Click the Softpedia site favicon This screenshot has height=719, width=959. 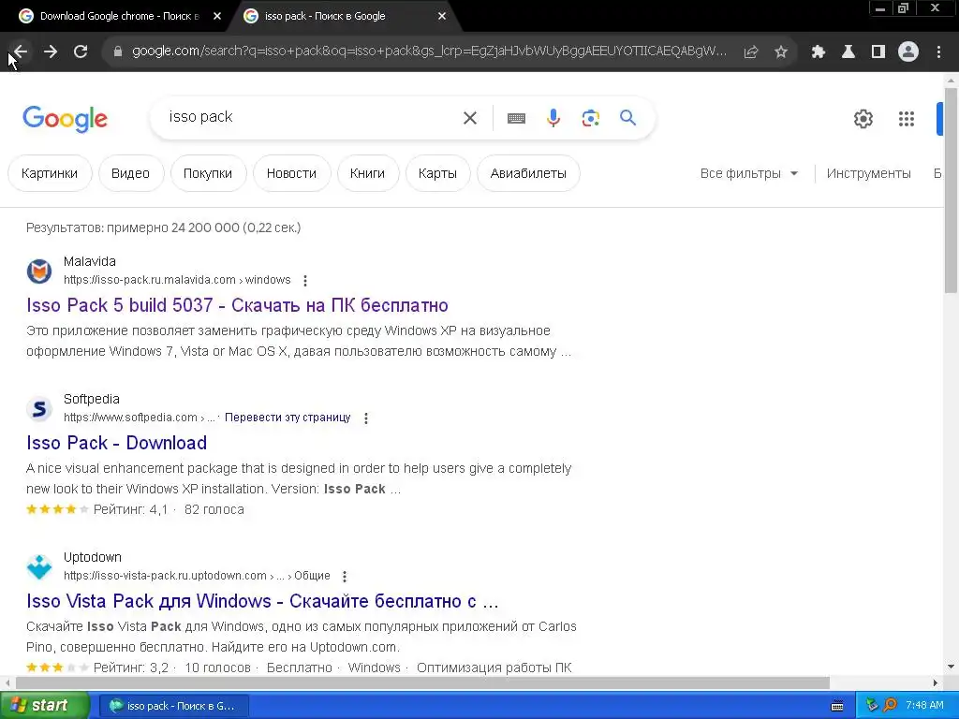(39, 408)
